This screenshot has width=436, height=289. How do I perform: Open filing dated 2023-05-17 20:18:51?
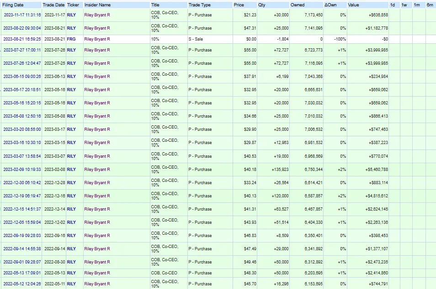click(22, 90)
